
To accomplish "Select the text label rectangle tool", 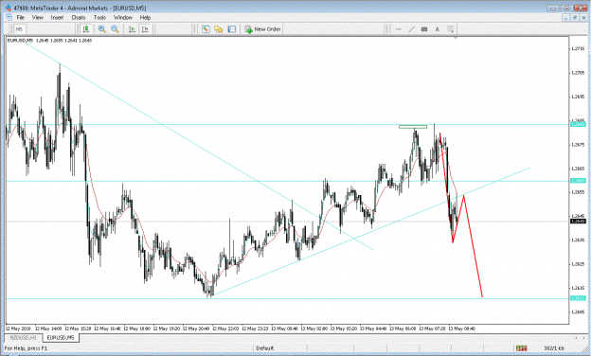I will tap(424, 29).
